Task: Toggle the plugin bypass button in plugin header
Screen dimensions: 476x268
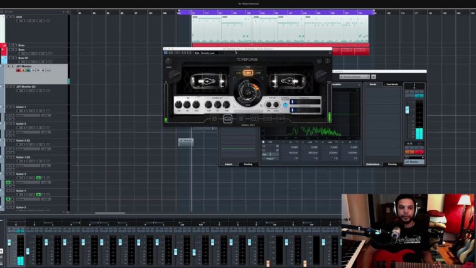Action: [166, 53]
